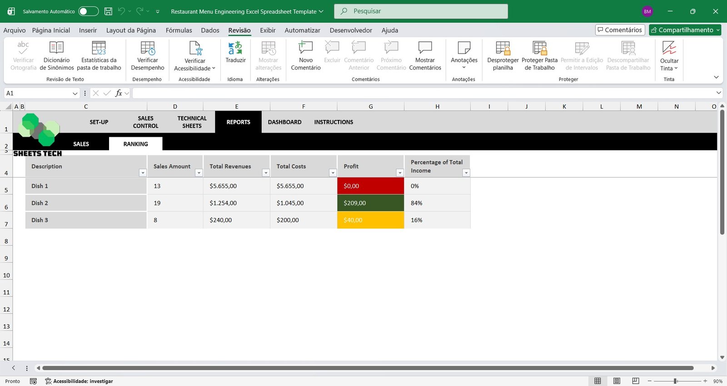Open Estatísticas da pasta de trabalho
Screen dimensions: 727x386
(x=99, y=48)
